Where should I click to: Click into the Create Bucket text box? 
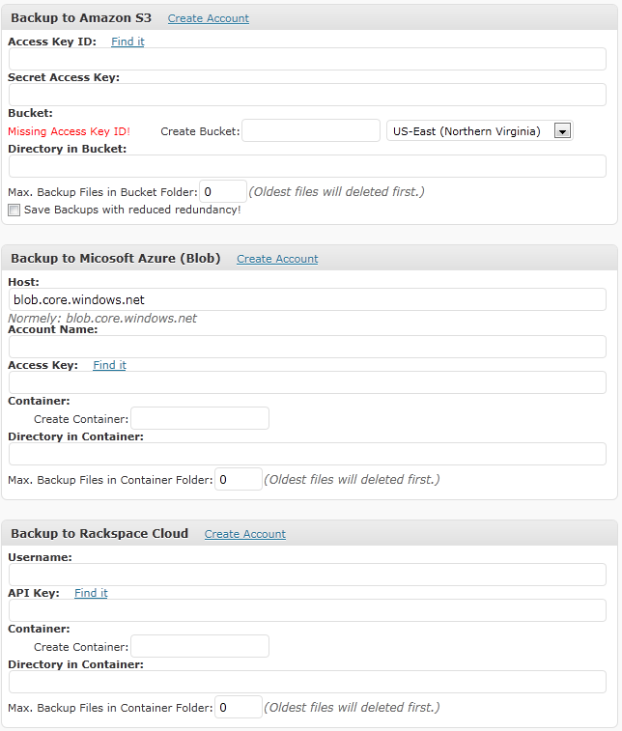coord(311,130)
